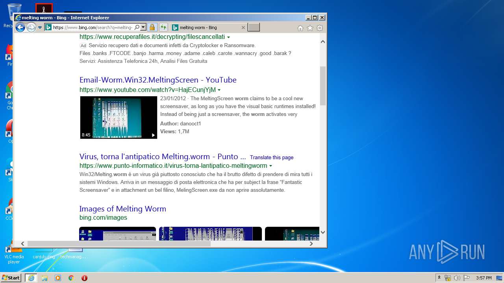Viewport: 504px width, 283px height.
Task: Click the 'Author: danooct1' text
Action: point(180,123)
